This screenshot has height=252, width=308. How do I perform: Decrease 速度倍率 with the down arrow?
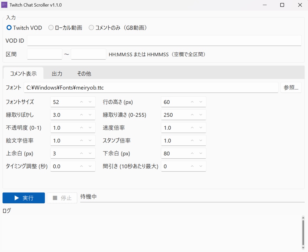tap(201, 128)
